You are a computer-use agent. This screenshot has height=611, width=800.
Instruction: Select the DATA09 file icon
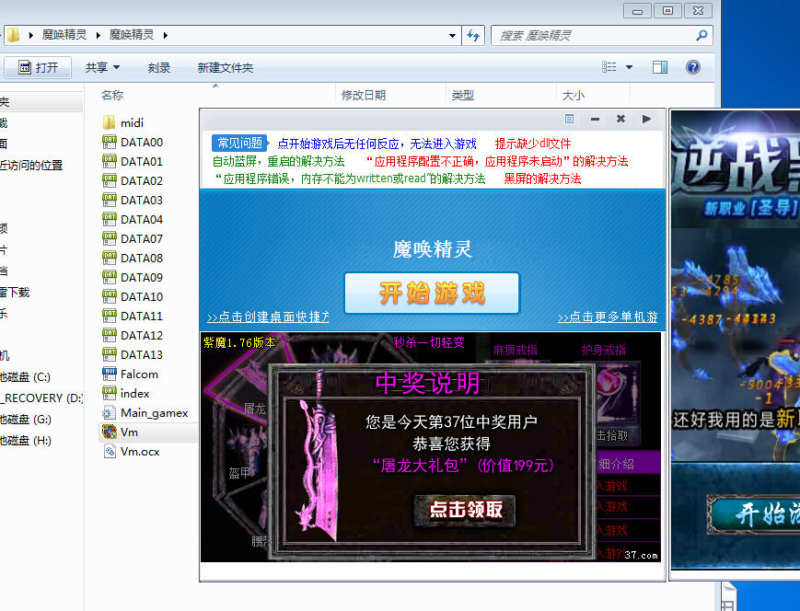[110, 278]
